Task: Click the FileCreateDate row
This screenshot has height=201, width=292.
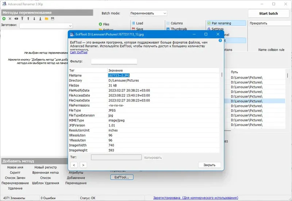Action: tap(144, 100)
